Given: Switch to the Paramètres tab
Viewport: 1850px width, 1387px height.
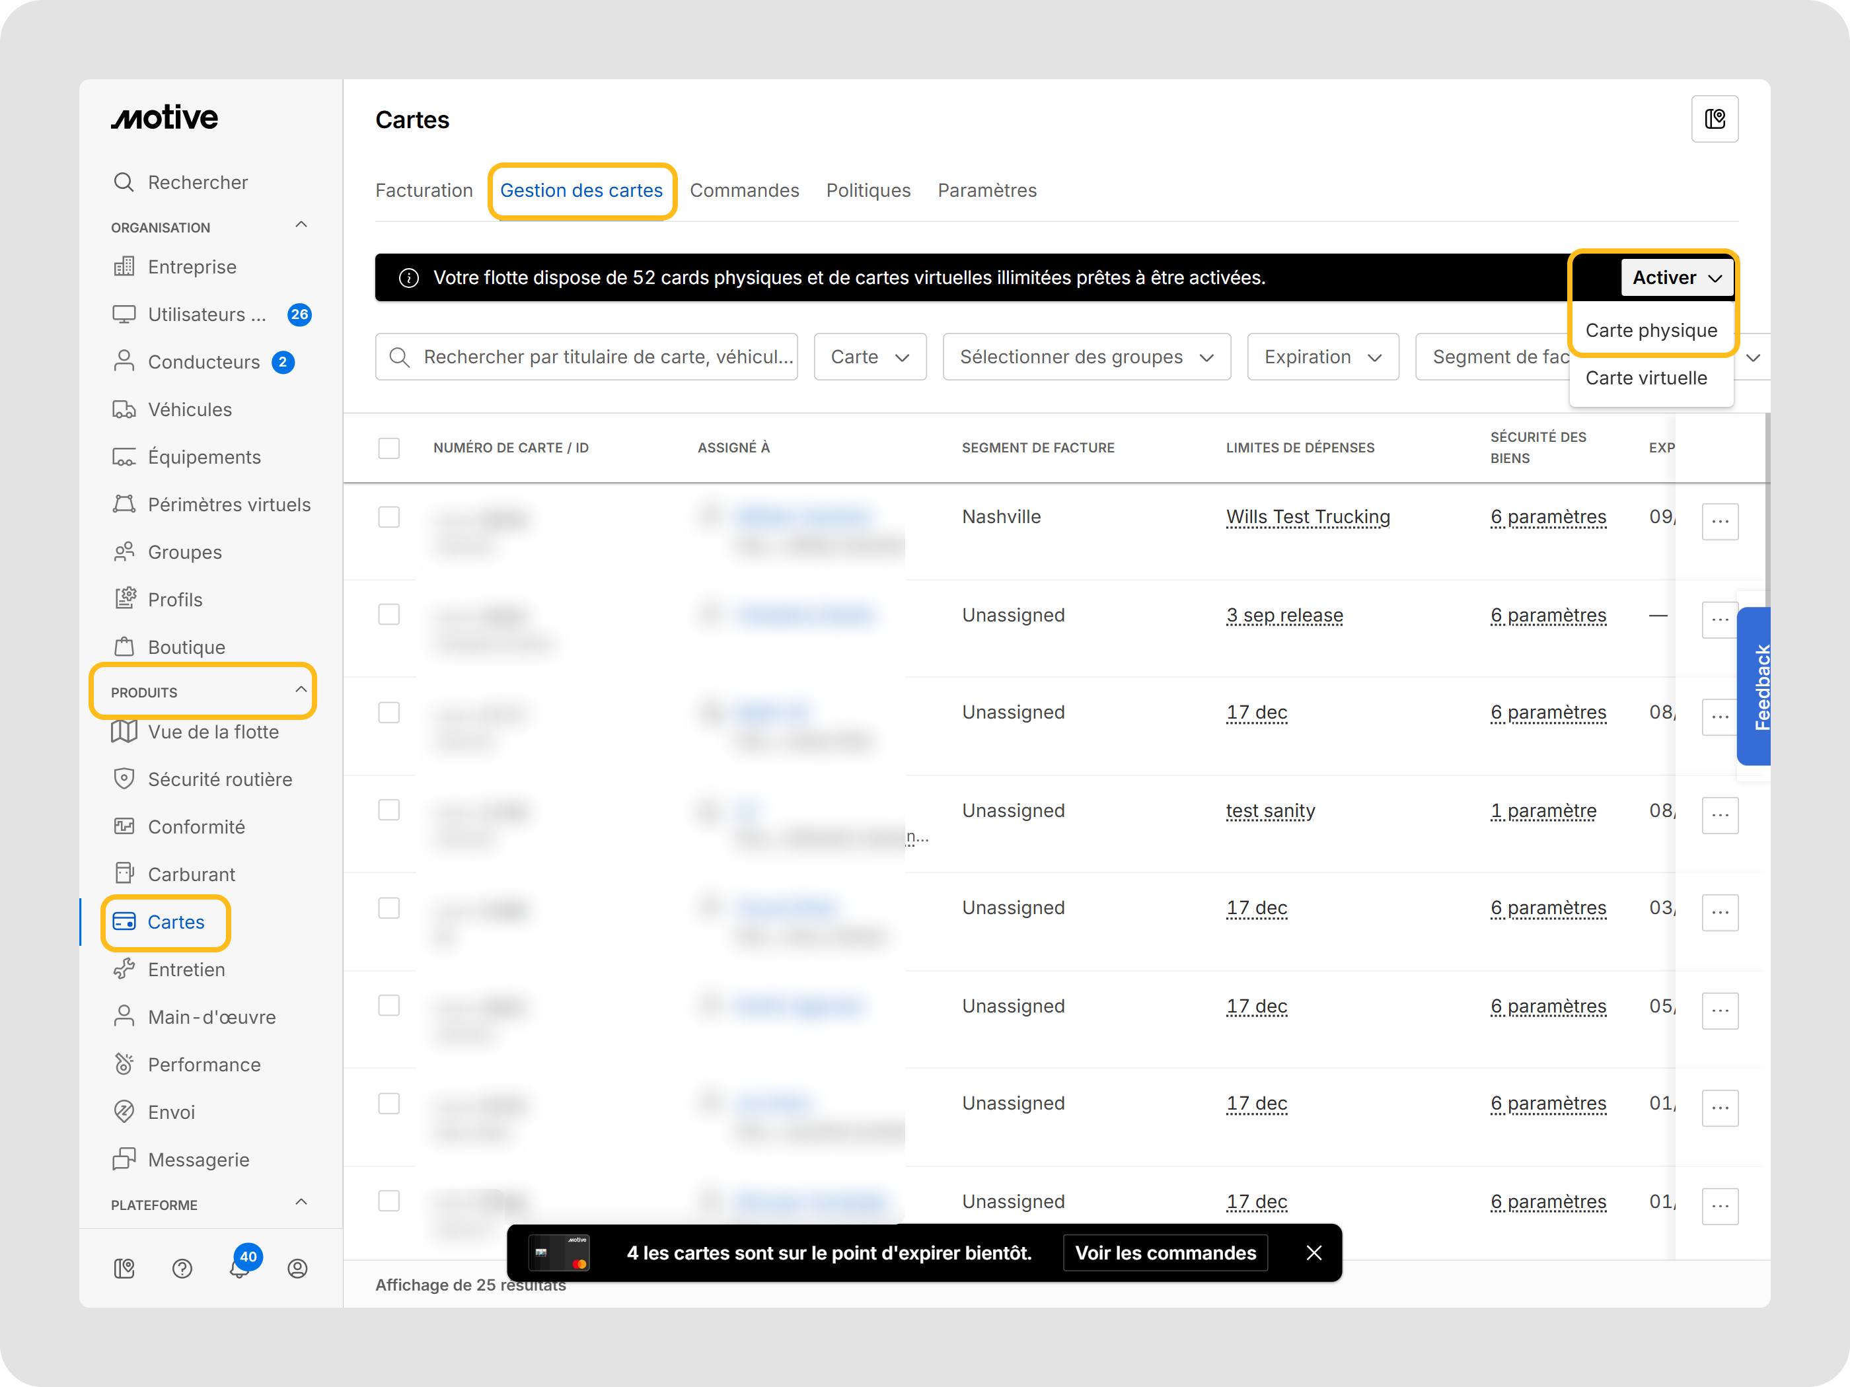Looking at the screenshot, I should coord(987,191).
